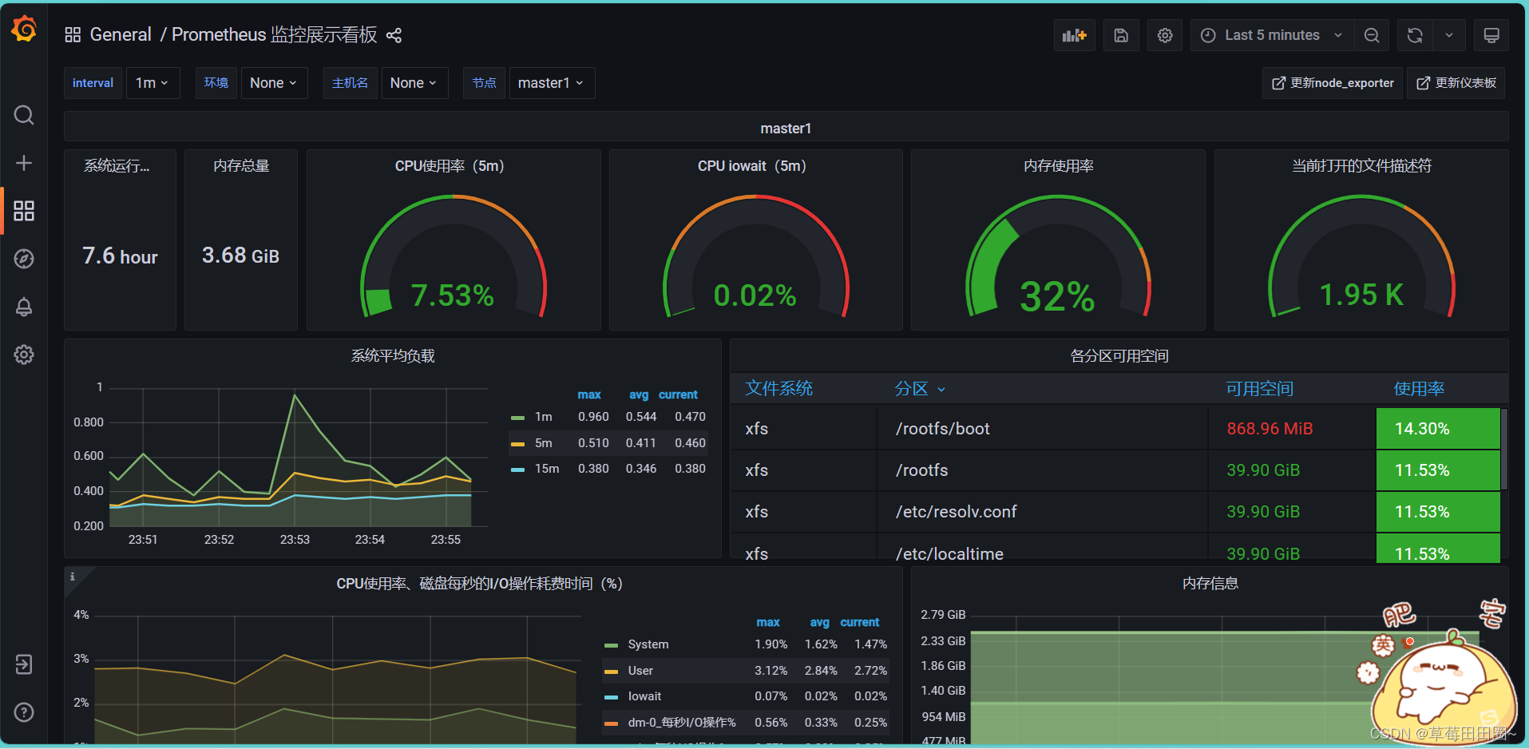The width and height of the screenshot is (1529, 749).
Task: Open the 主机名 None dropdown
Action: click(414, 83)
